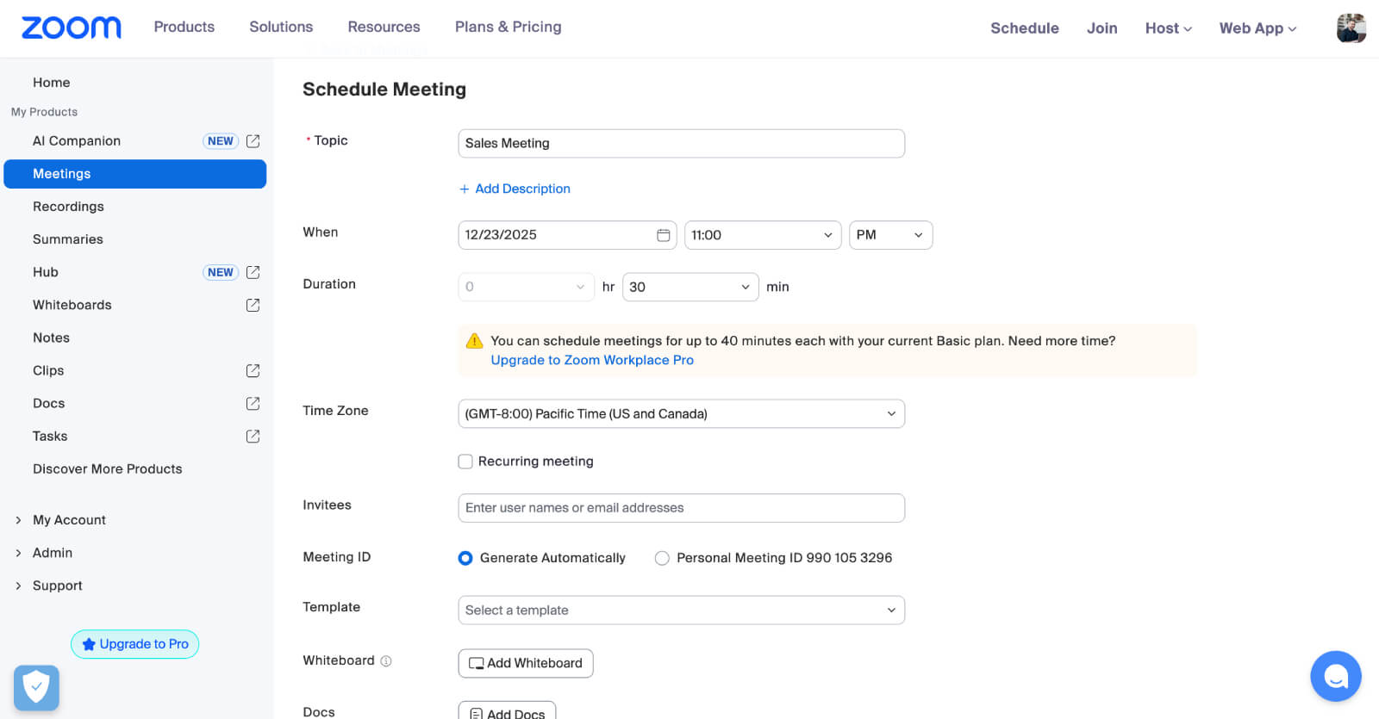The width and height of the screenshot is (1379, 719).
Task: Open the Recordings sidebar item
Action: pyautogui.click(x=68, y=207)
